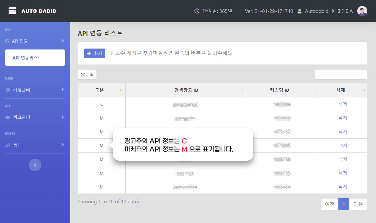Collapse the sidebar with the round arrow button
The width and height of the screenshot is (376, 223).
35,165
